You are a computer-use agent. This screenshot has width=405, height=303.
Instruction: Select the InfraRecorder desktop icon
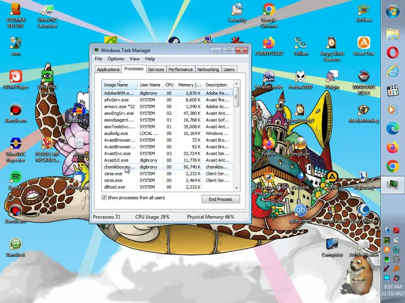pos(269,79)
